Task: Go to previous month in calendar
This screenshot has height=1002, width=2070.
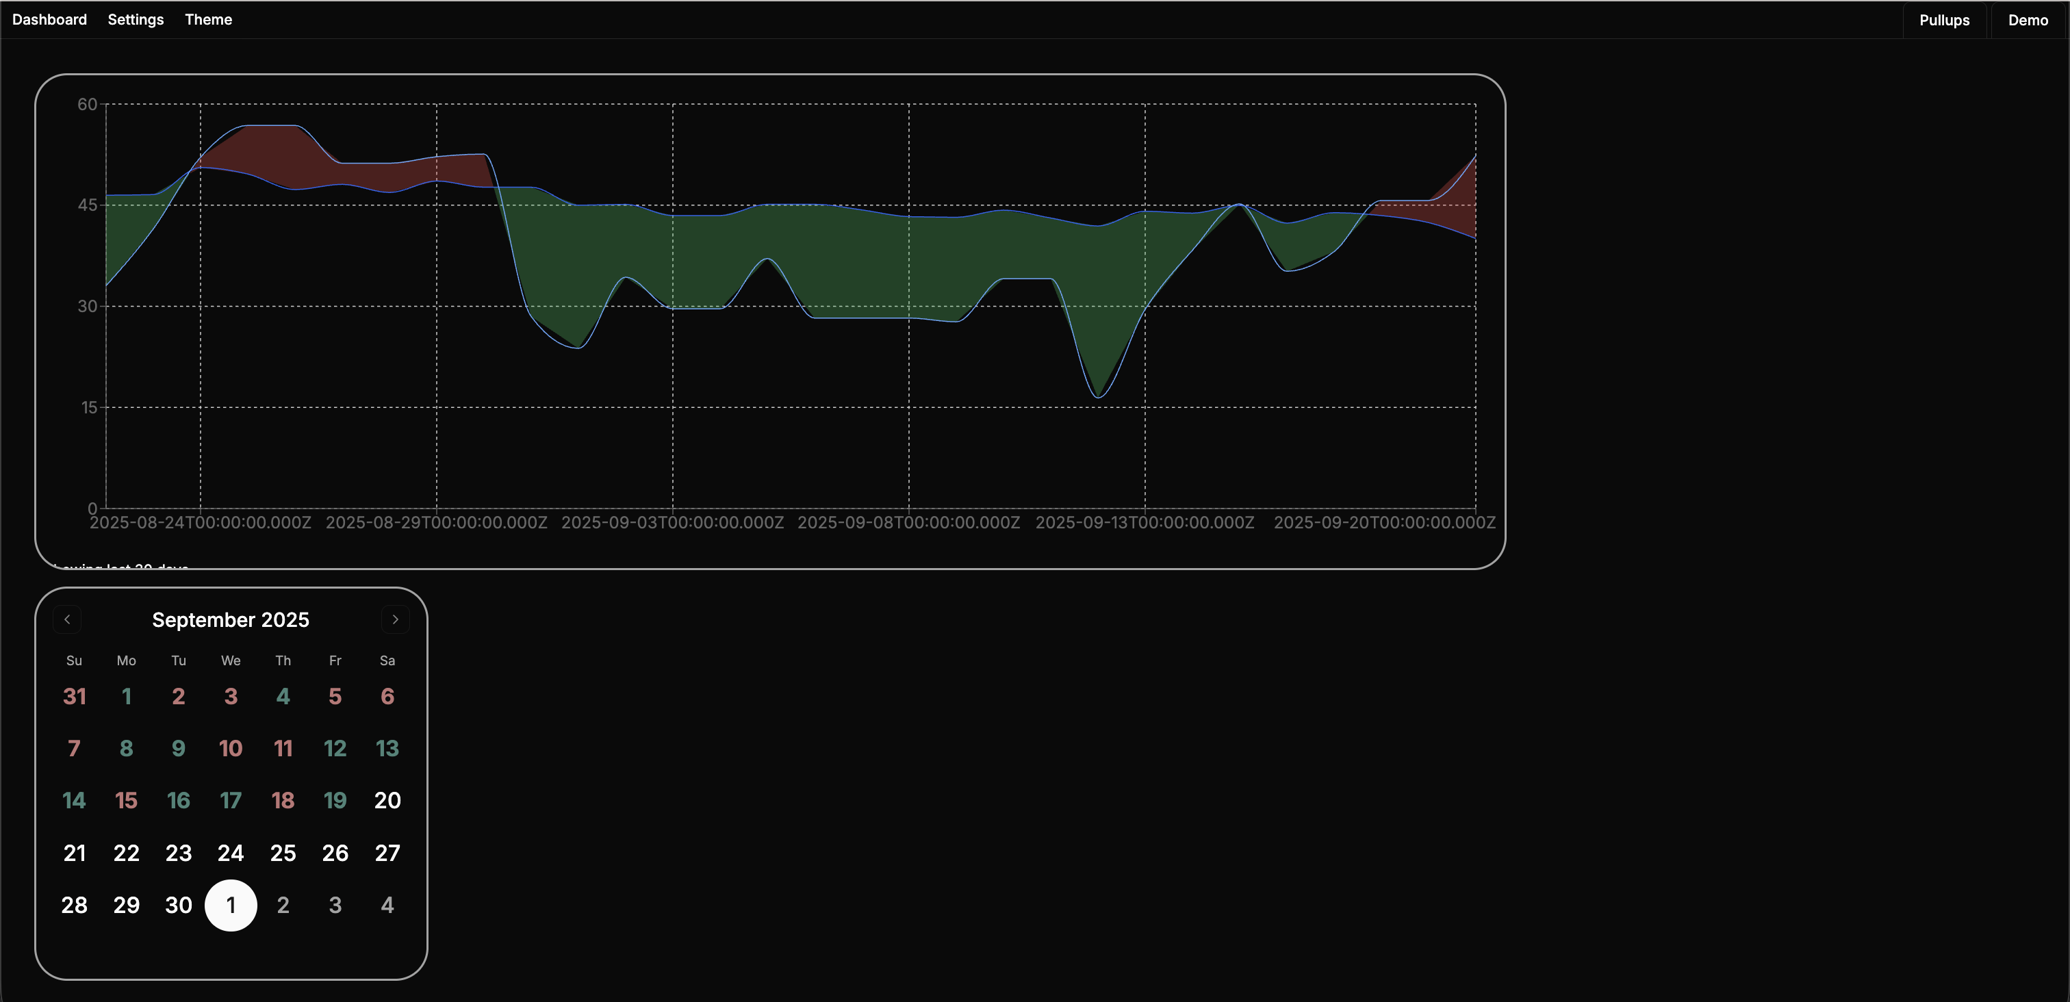Action: tap(68, 619)
